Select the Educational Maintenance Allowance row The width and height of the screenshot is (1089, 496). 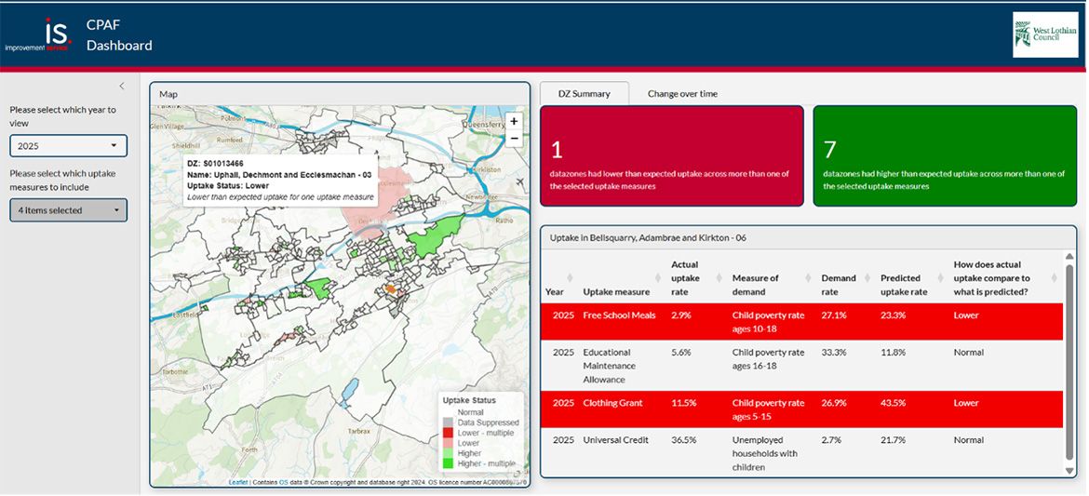click(x=802, y=366)
